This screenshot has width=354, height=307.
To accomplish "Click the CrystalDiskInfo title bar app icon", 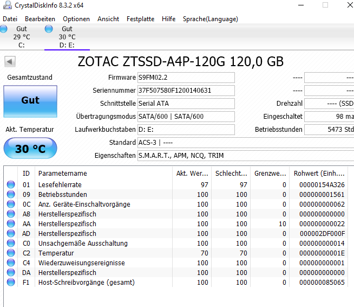I will pos(8,5).
